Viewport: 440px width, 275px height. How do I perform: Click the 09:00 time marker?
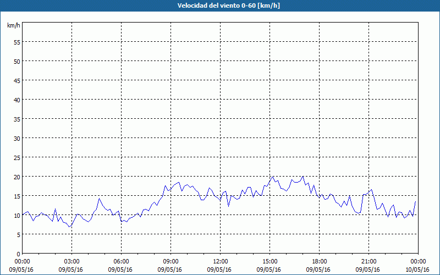click(x=170, y=261)
